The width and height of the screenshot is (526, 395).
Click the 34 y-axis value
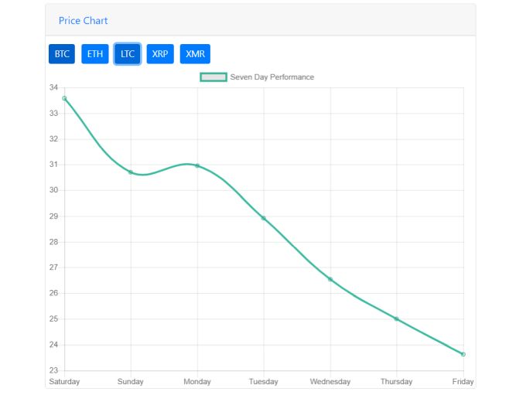coord(53,87)
